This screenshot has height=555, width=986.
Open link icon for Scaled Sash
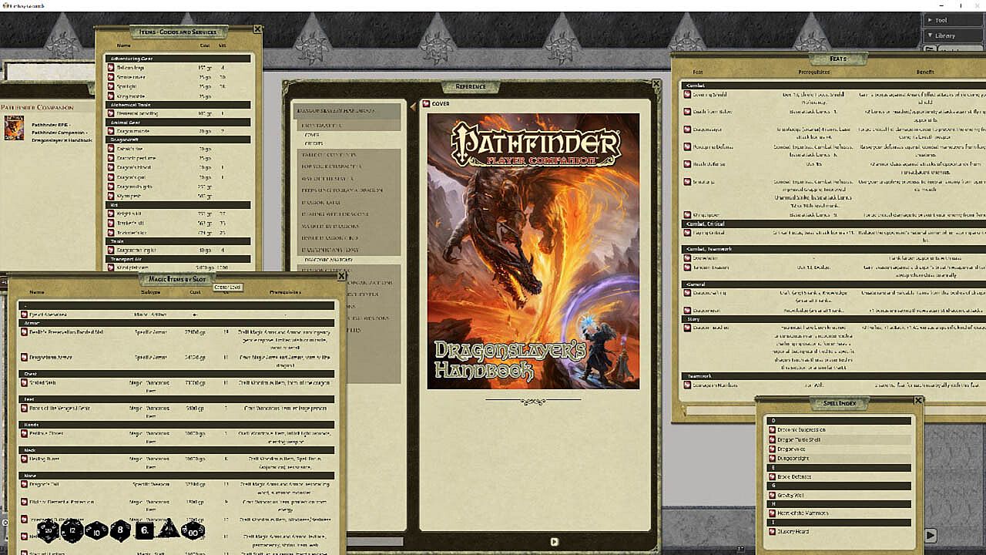point(24,382)
